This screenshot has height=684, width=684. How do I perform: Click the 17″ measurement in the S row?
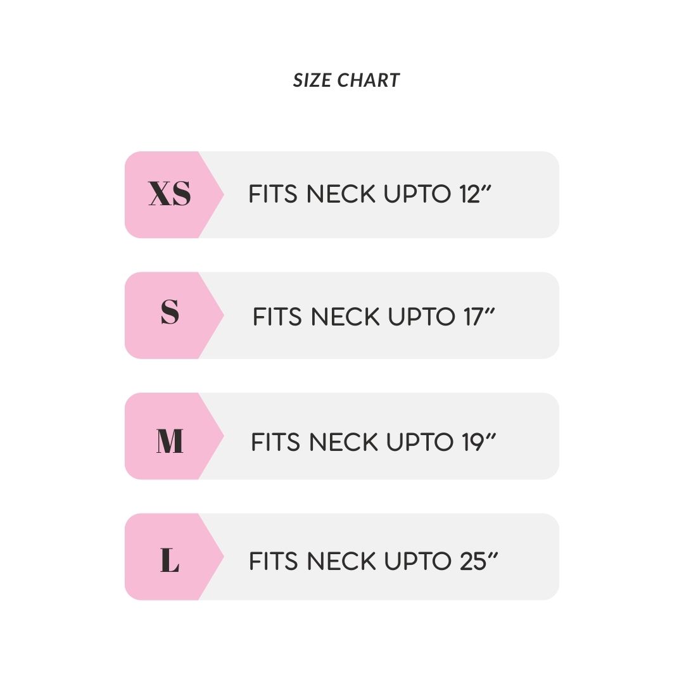pyautogui.click(x=479, y=316)
